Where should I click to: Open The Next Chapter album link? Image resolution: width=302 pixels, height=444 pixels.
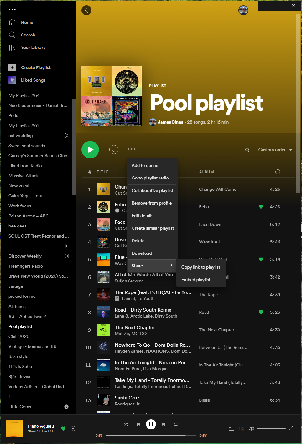point(216,330)
